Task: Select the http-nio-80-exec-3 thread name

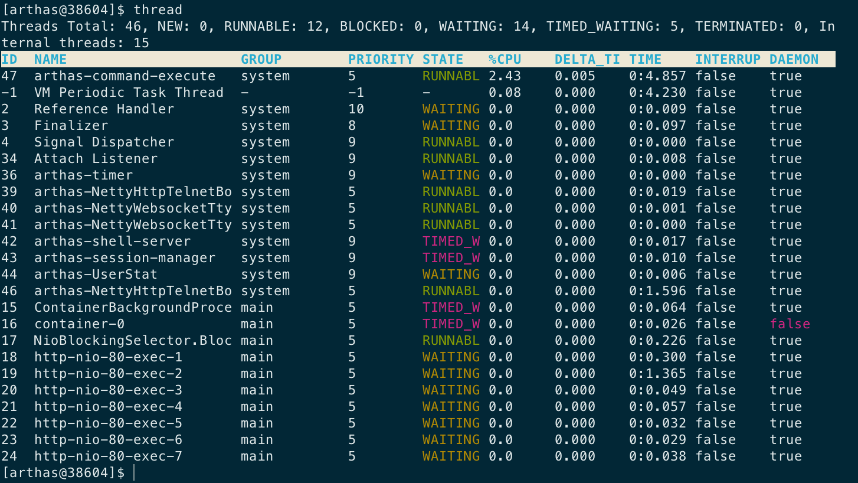Action: point(109,390)
